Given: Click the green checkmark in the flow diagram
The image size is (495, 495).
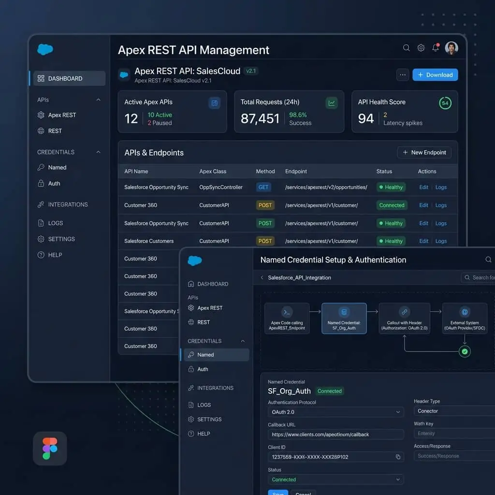Looking at the screenshot, I should (x=465, y=351).
